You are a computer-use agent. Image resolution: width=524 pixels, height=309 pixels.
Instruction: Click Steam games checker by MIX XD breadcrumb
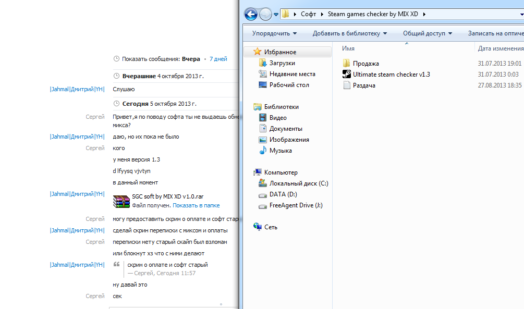click(373, 14)
